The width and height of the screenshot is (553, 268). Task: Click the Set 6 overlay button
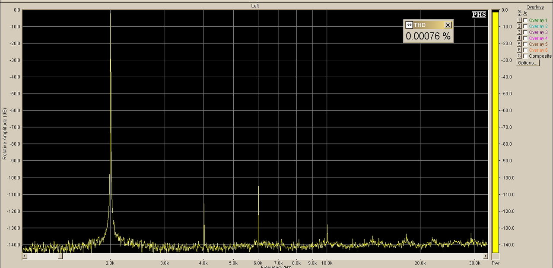519,50
